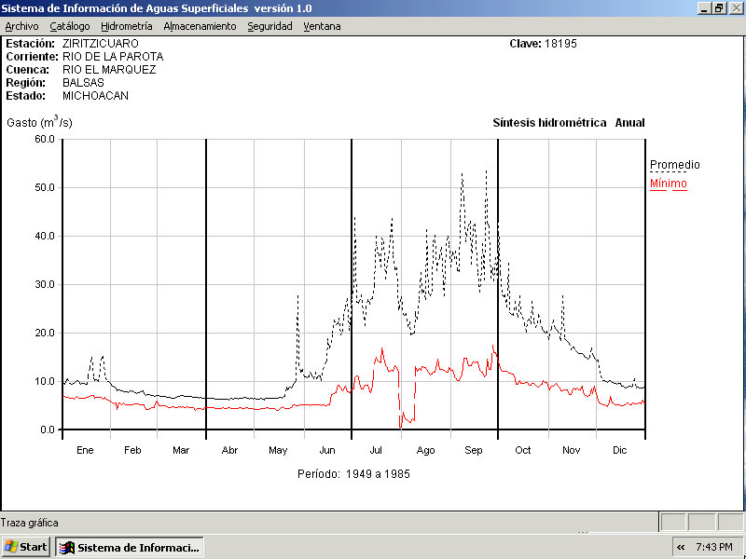Screen dimensions: 746x559
Task: Close the application with X button
Action: click(x=735, y=7)
